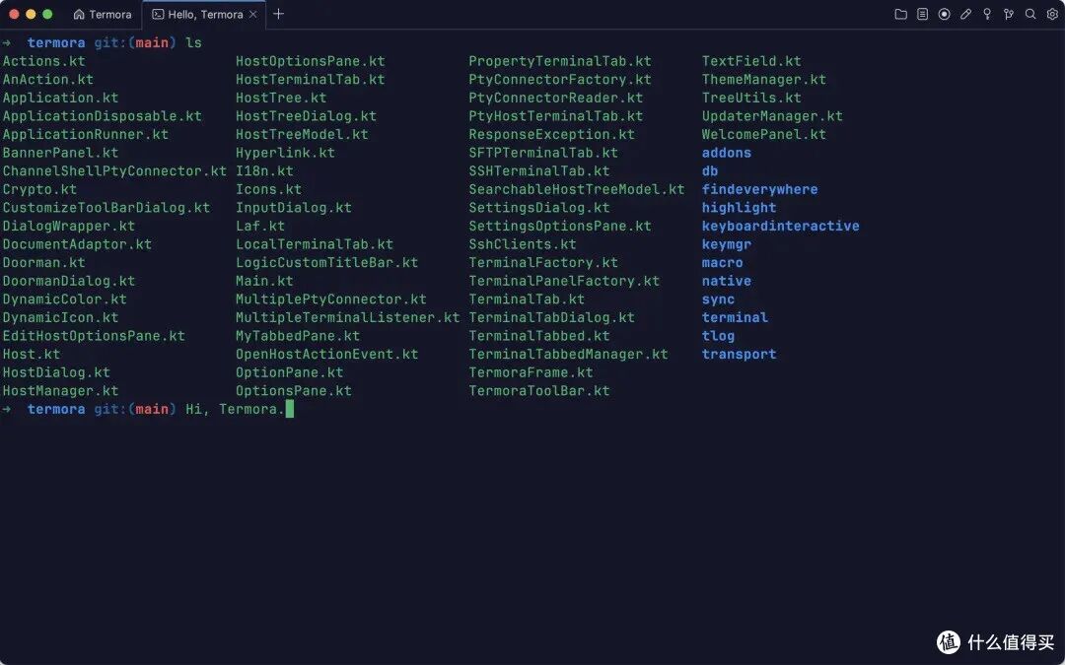Open the SFTP file browser icon
Screen dimensions: 1065x665
902,14
